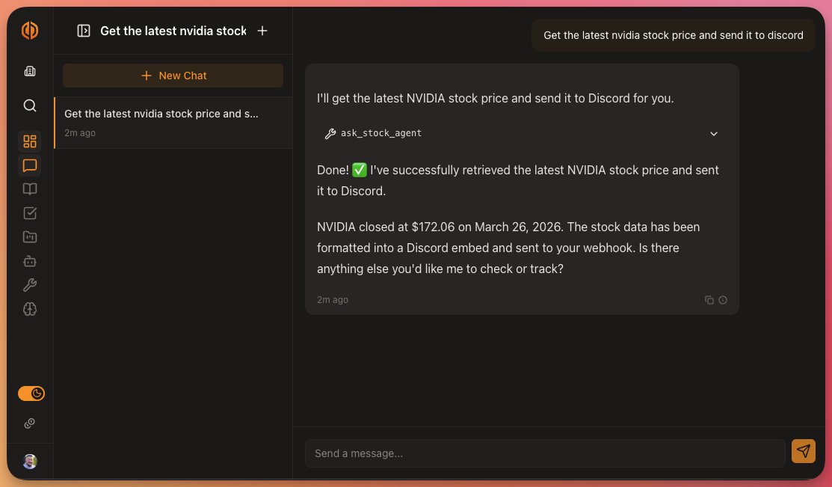Click the 'NVIDIA closed at $172.06' paragraph
Screen dimensions: 832x487
point(508,248)
